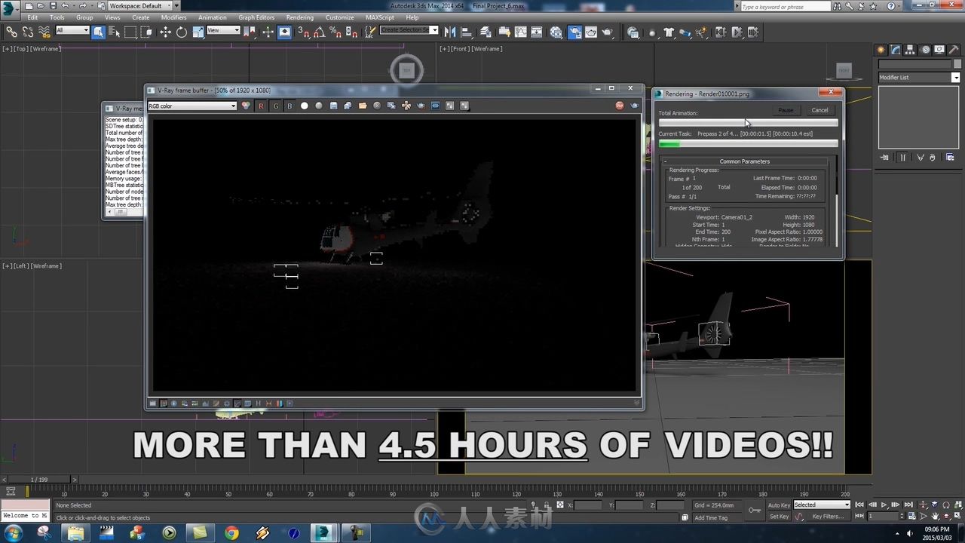Screen dimensions: 965x543
Task: Click the red stop rendering icon in V-Ray
Action: point(620,106)
